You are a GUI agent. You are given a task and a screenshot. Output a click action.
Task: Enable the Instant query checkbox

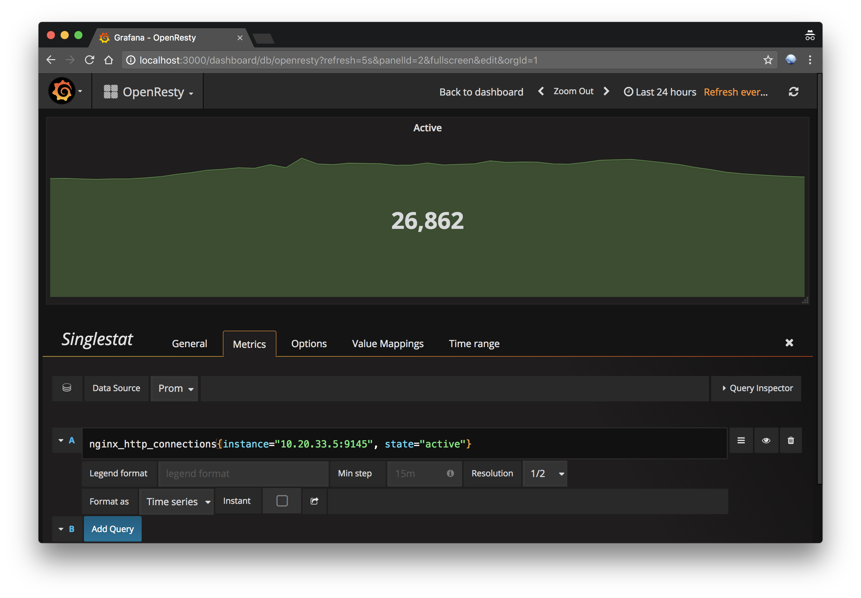282,501
